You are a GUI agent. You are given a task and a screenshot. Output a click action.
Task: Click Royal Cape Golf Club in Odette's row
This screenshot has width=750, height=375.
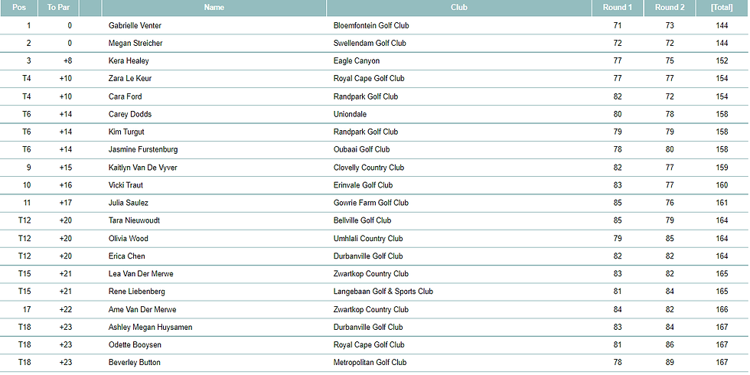coord(369,345)
